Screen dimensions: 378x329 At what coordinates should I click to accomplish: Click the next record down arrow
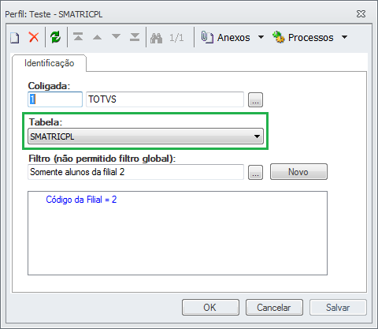(x=116, y=36)
